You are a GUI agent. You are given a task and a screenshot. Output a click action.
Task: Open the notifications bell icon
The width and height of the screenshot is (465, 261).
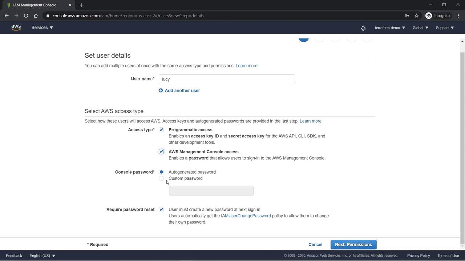tap(363, 28)
